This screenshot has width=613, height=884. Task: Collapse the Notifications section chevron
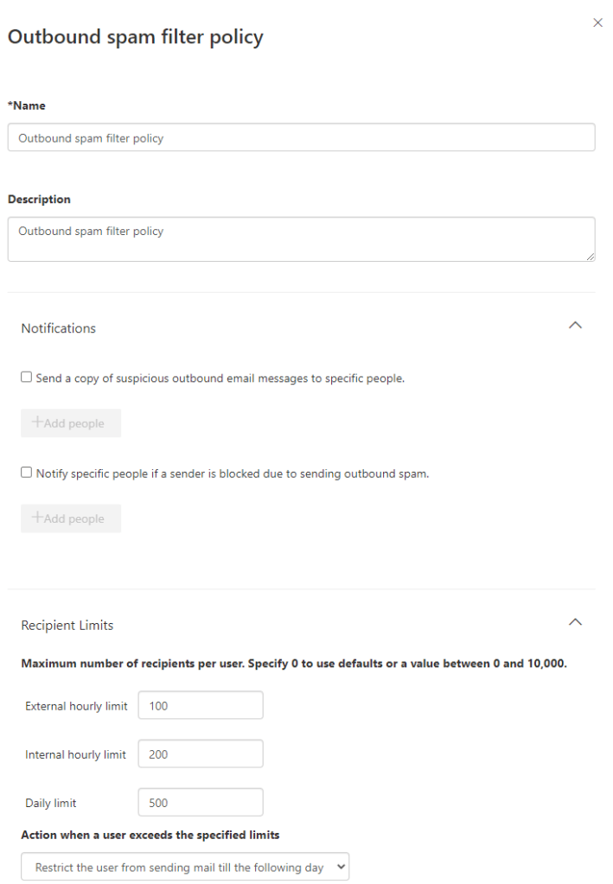tap(576, 326)
